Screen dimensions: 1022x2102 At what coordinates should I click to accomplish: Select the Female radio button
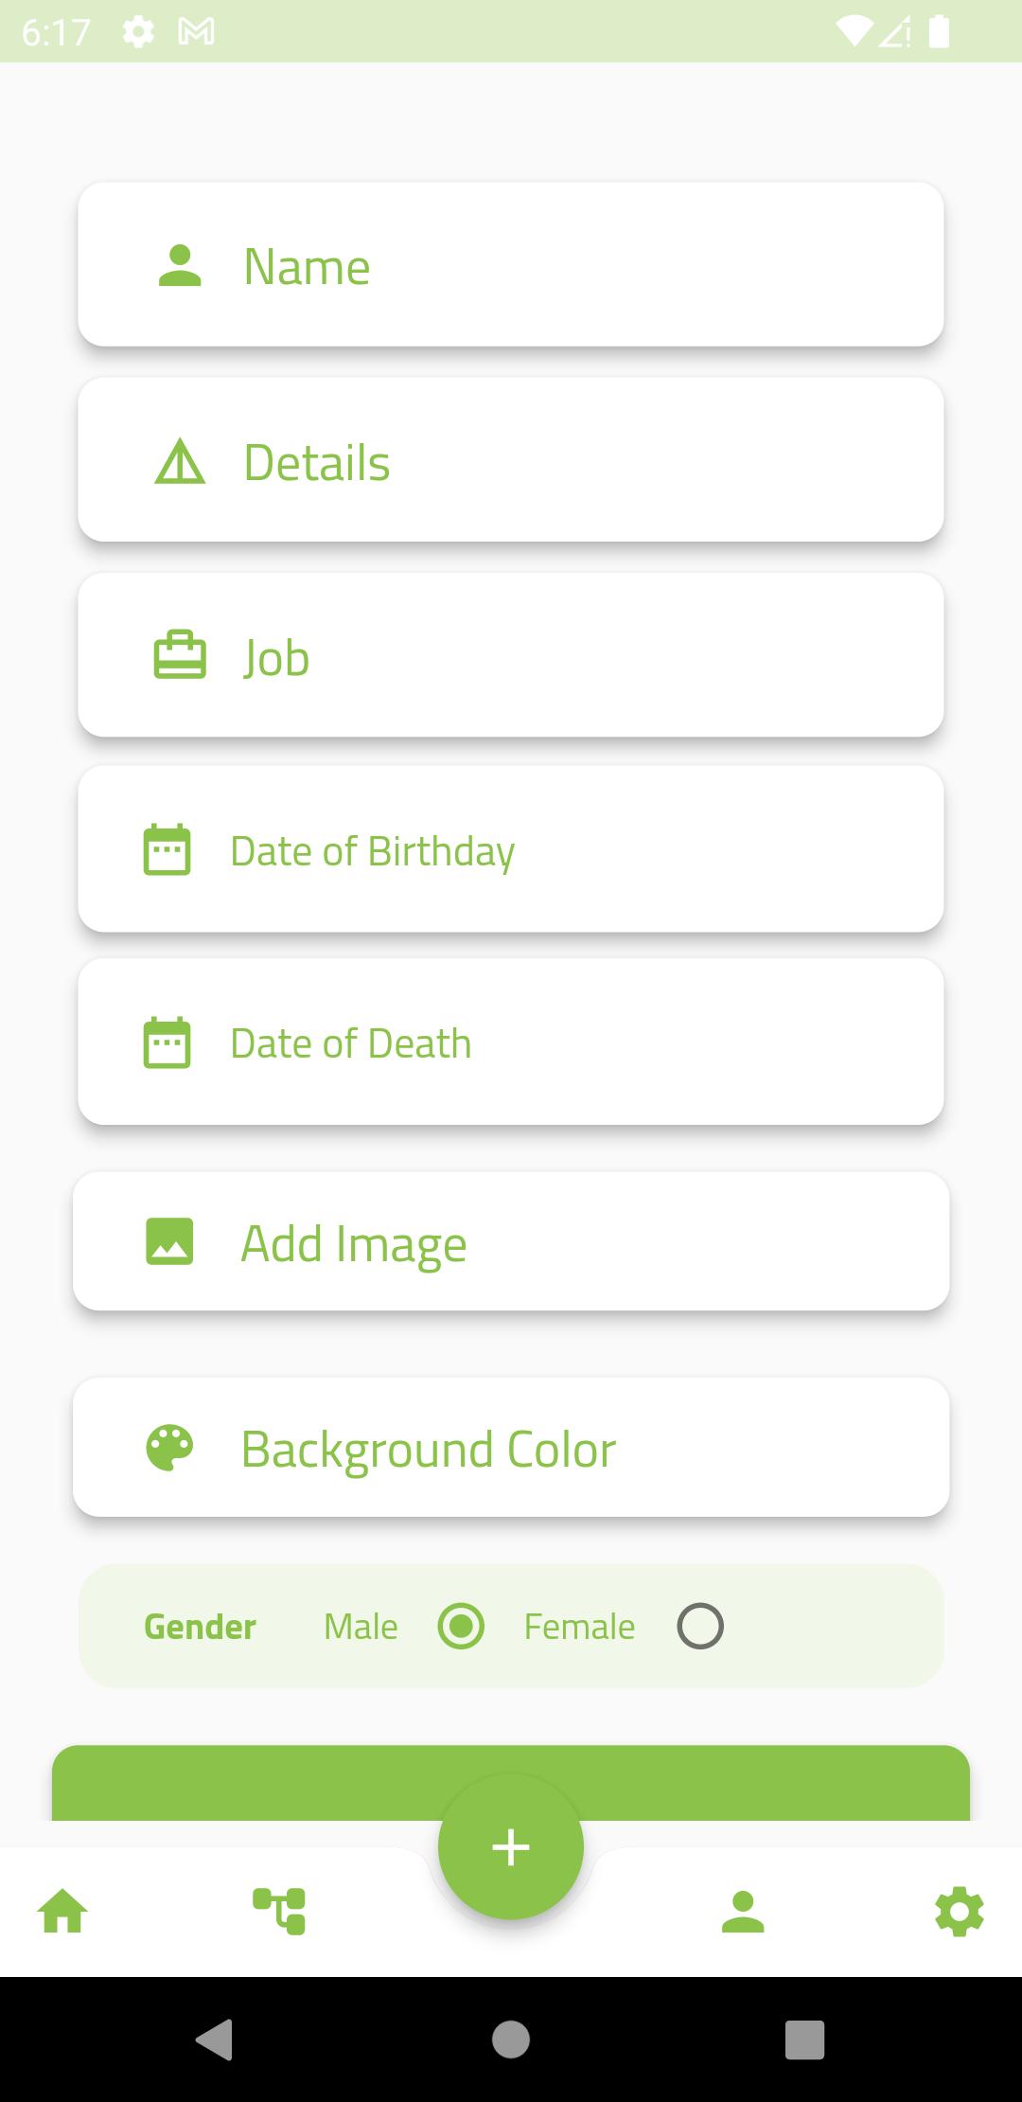point(700,1627)
